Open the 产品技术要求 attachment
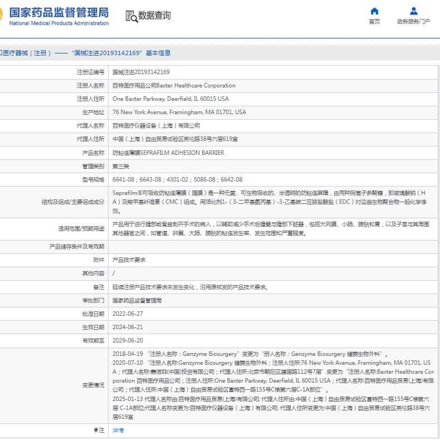 point(129,260)
